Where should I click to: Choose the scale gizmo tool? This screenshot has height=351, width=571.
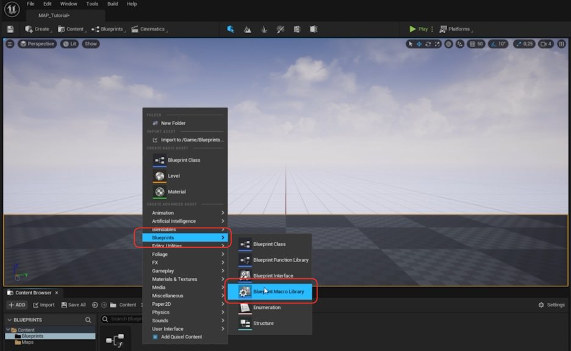(437, 44)
